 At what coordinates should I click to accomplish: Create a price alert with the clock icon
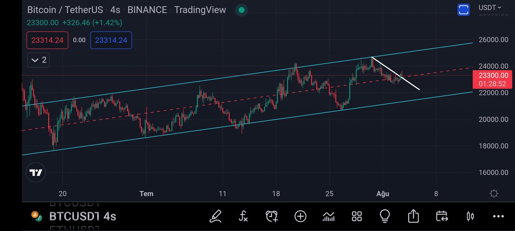pos(272,216)
